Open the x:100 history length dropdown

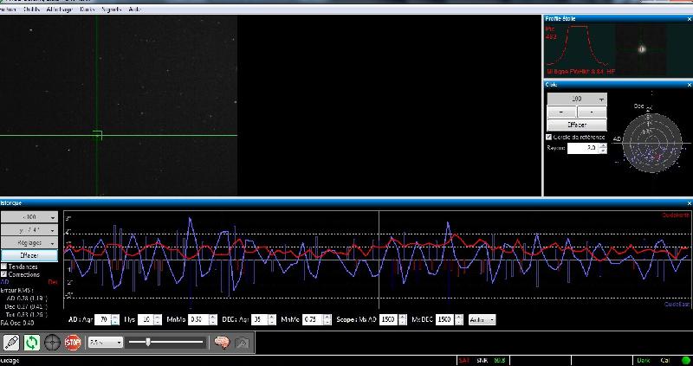[29, 217]
